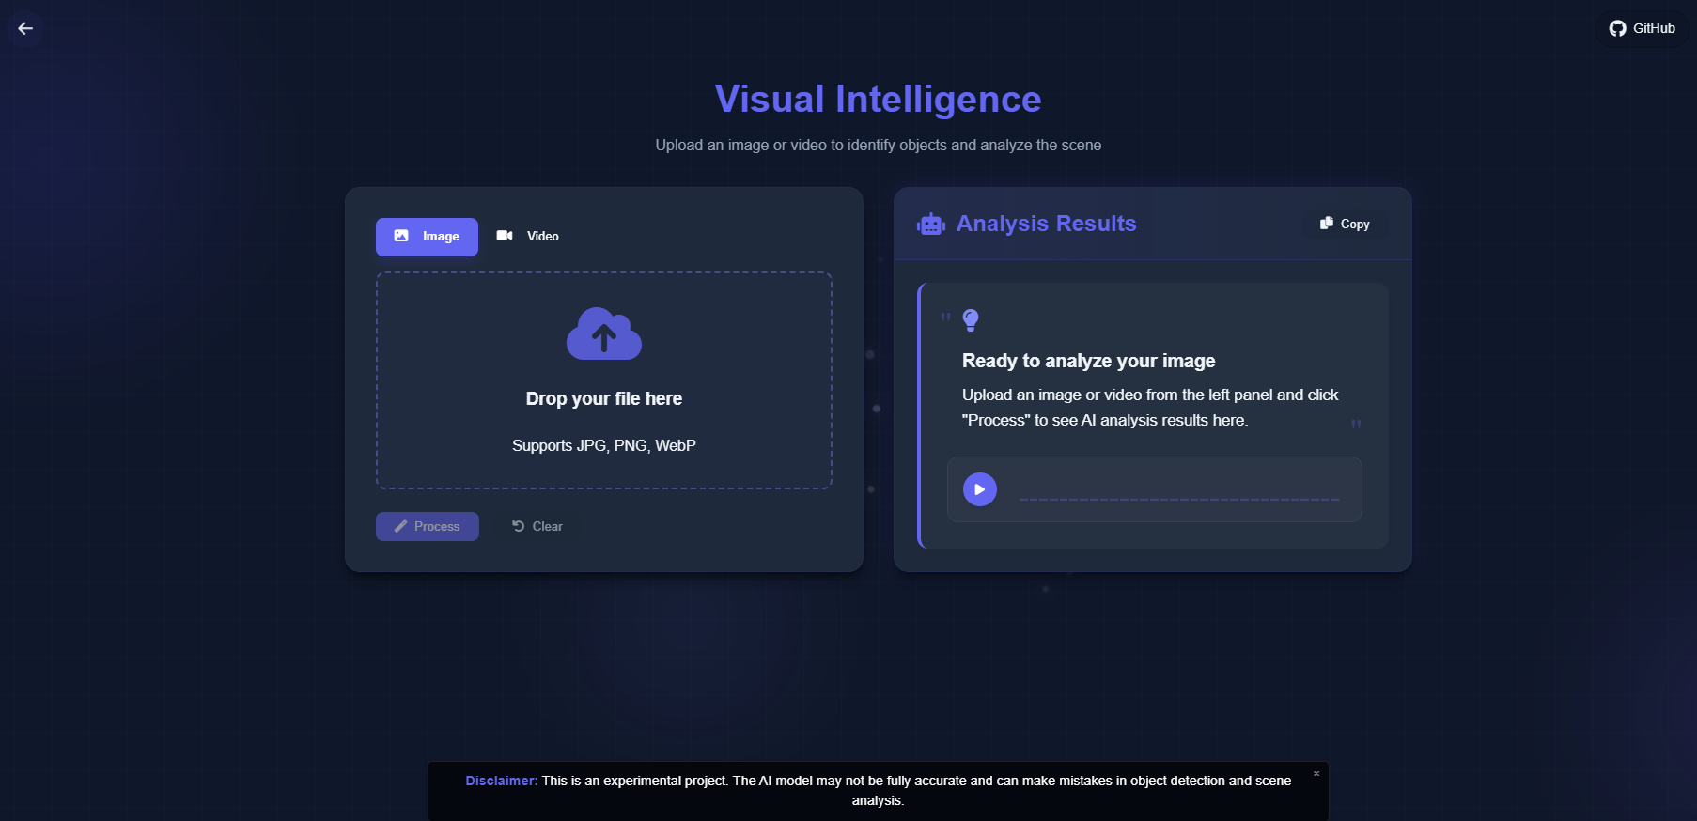Dismiss the disclaimer banner
Image resolution: width=1697 pixels, height=821 pixels.
(1316, 774)
